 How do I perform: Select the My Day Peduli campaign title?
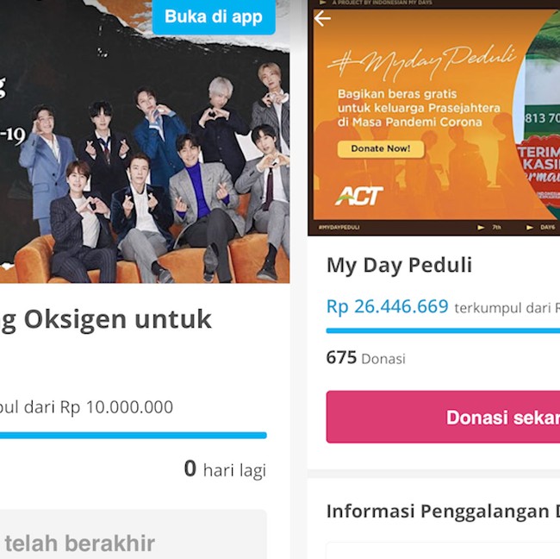tap(399, 265)
